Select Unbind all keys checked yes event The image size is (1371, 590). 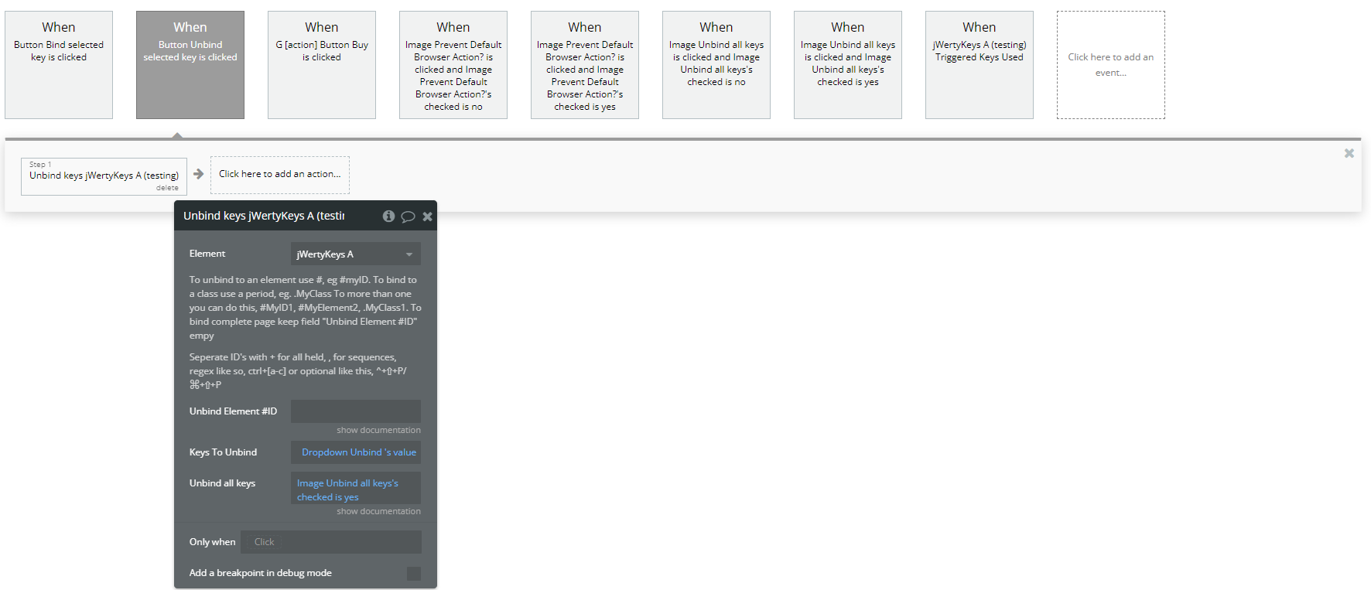tap(848, 65)
